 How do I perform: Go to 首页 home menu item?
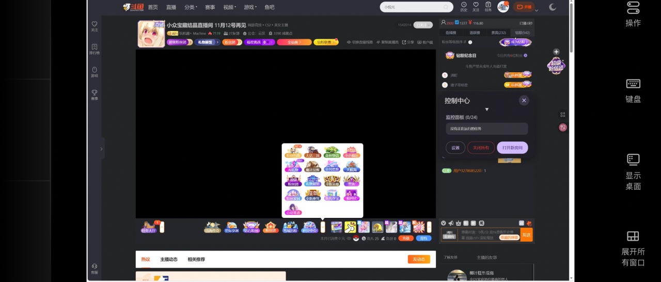(x=153, y=7)
